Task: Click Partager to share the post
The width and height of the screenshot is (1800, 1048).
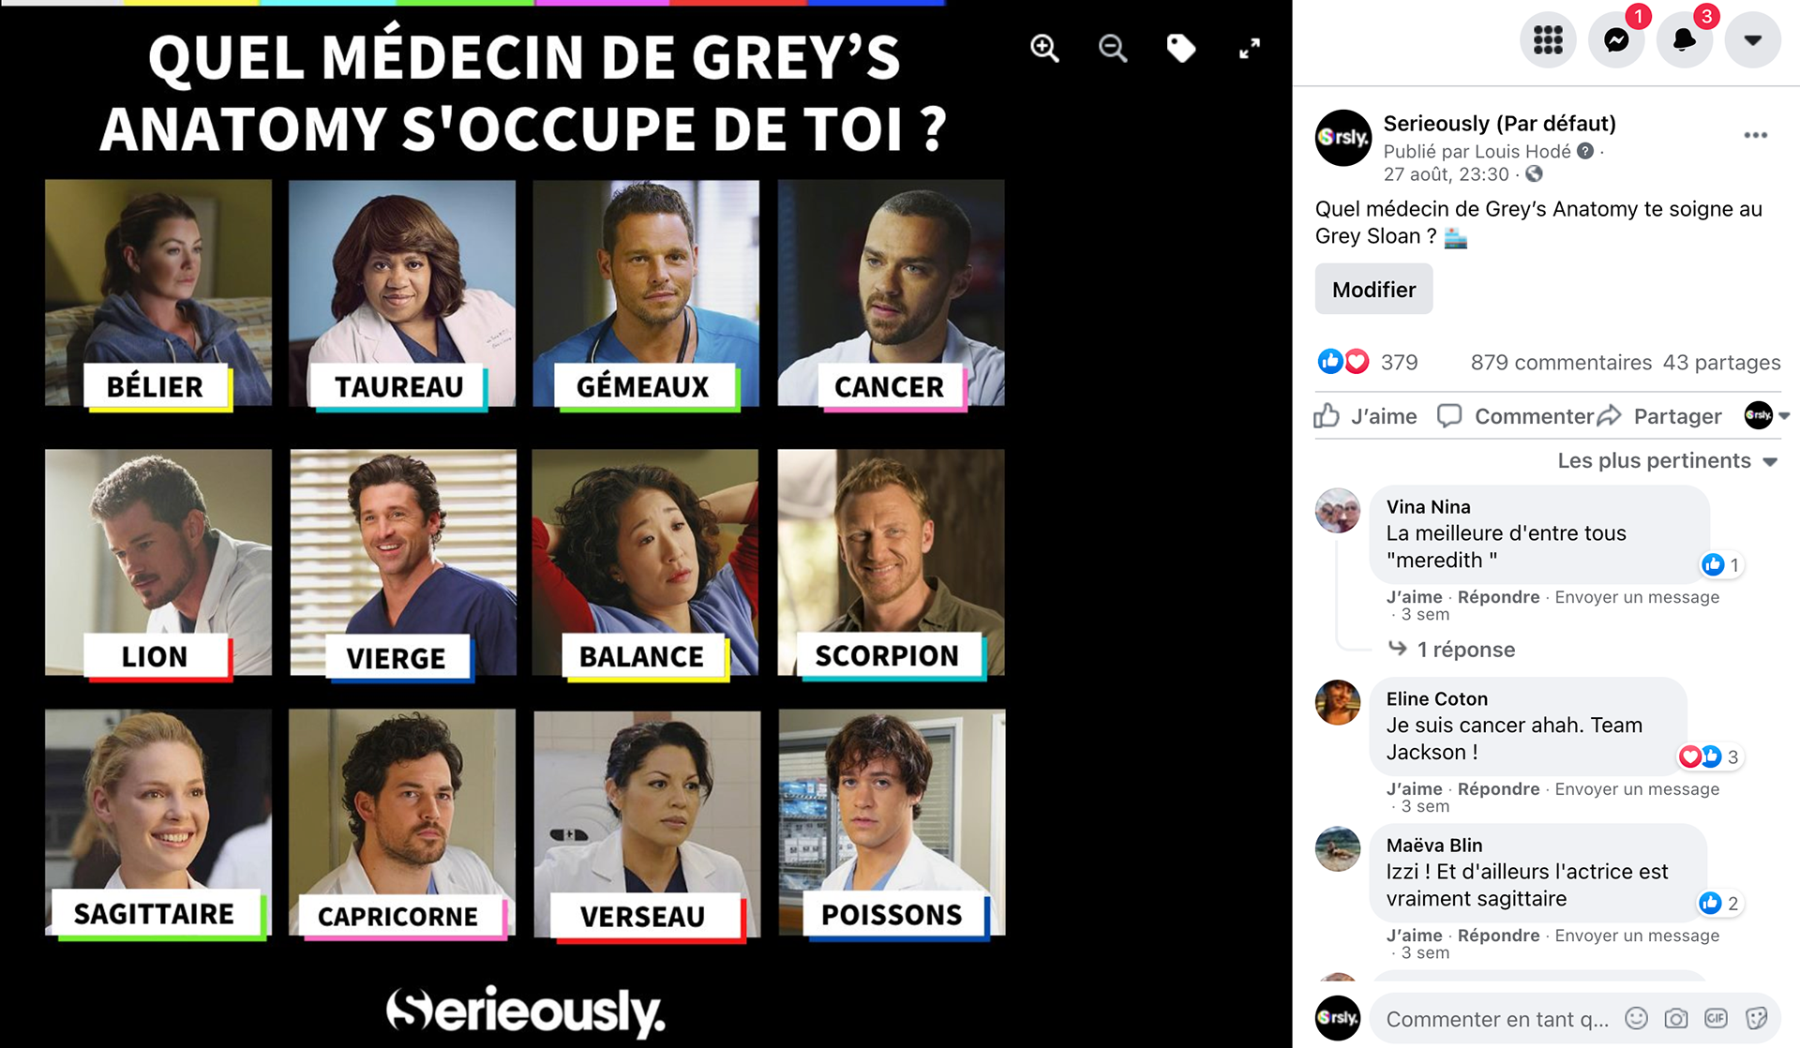Action: (1659, 416)
